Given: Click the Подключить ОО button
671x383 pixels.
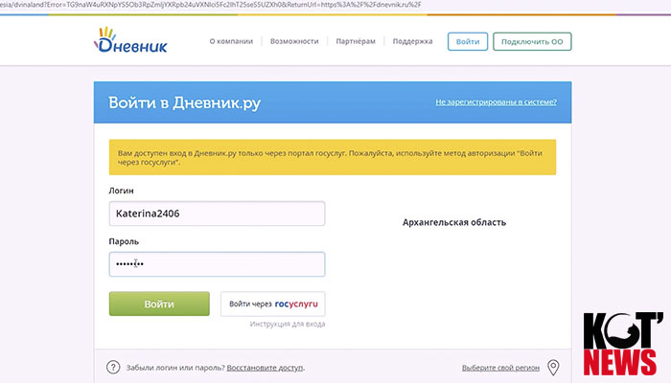Looking at the screenshot, I should tap(532, 41).
